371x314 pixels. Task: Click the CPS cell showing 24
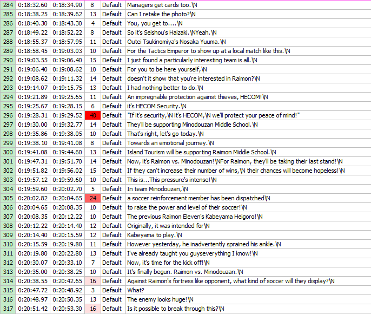tap(93, 199)
